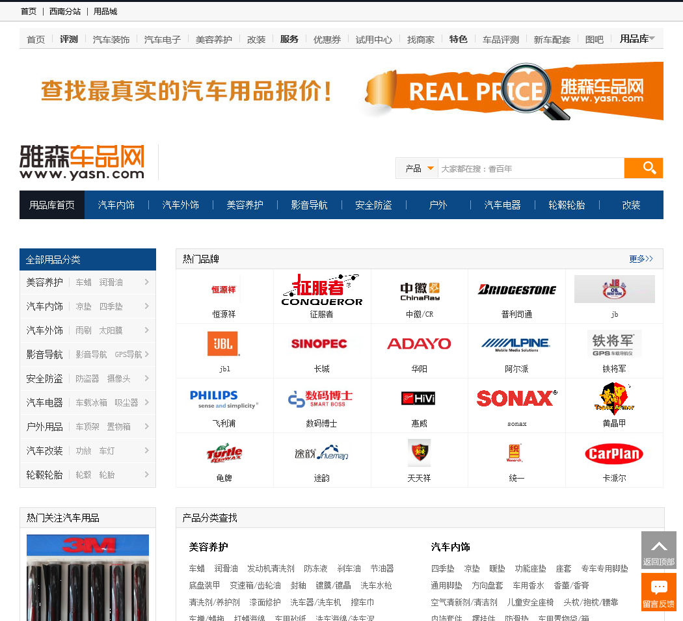Expand the 安全防盗 sidebar category arrow

[x=147, y=378]
